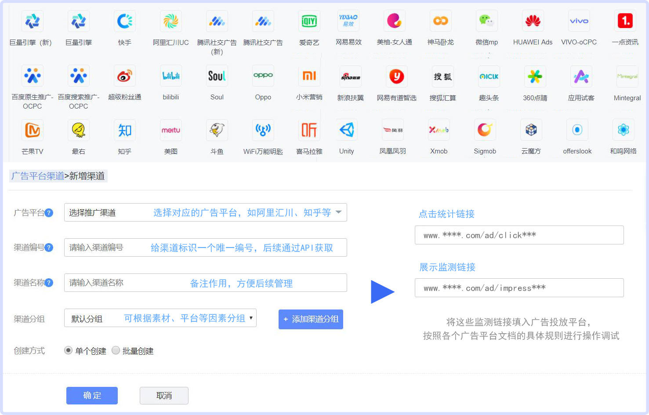The width and height of the screenshot is (649, 415).
Task: Choose the 芒果TV icon
Action: (x=33, y=130)
